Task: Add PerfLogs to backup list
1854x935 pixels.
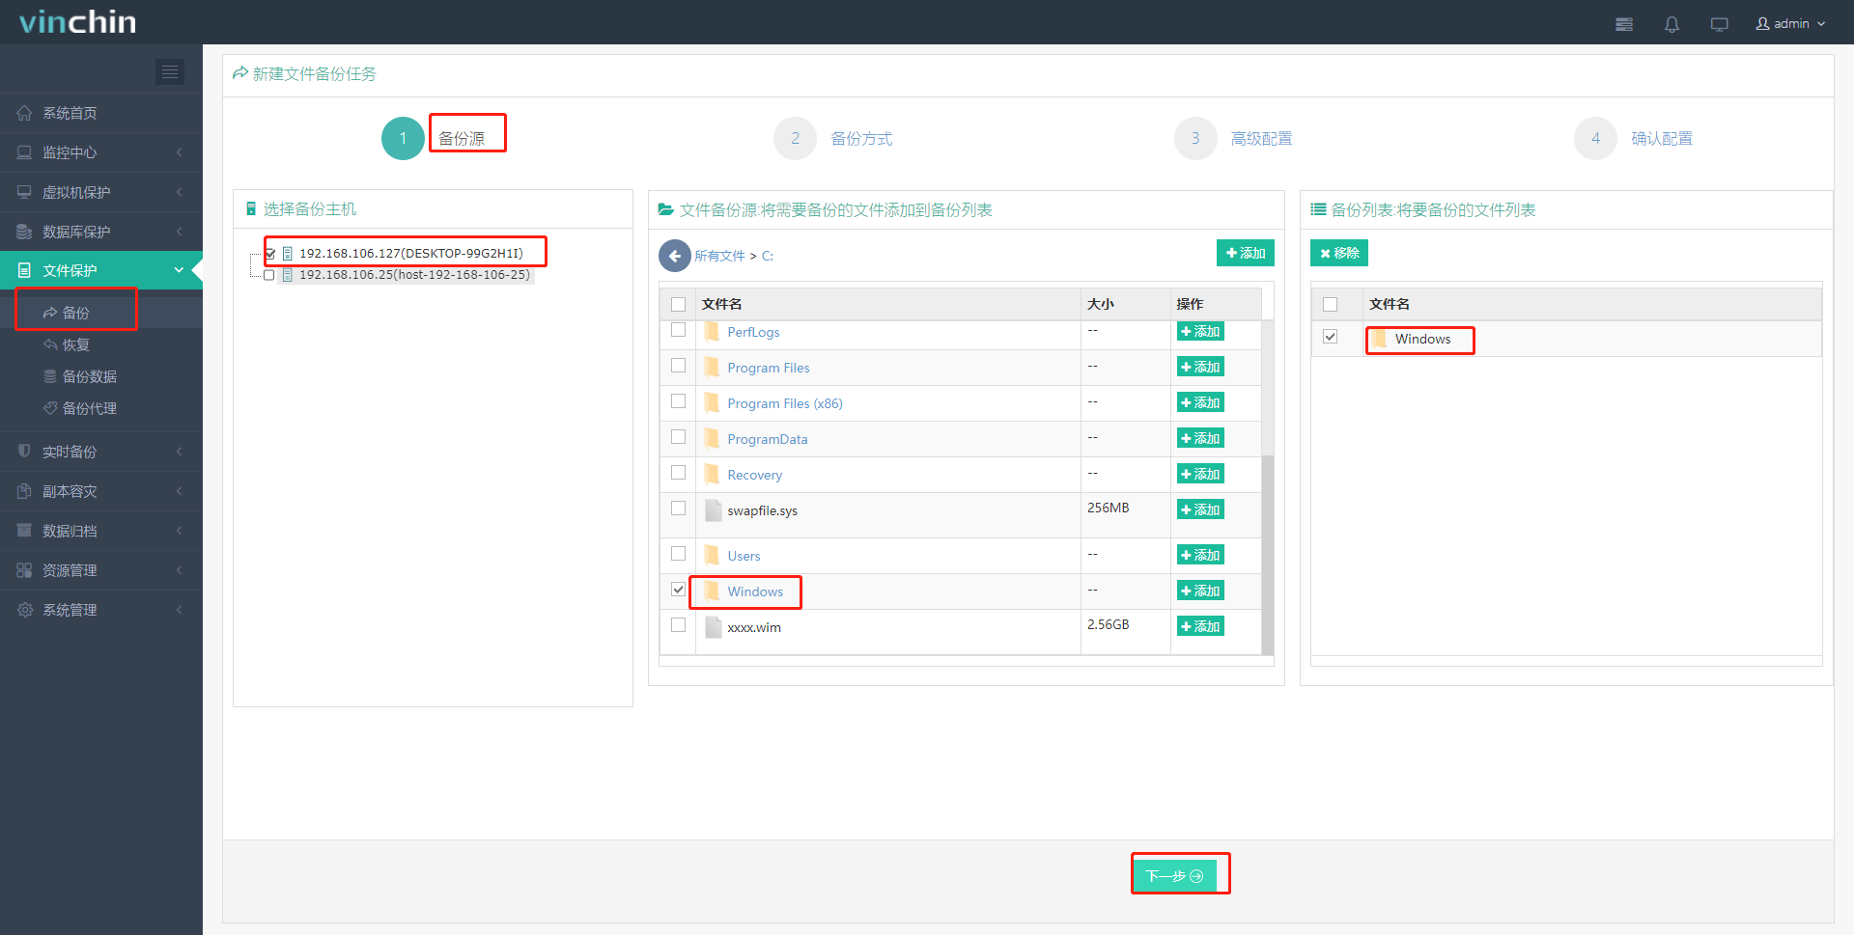Action: click(x=1200, y=331)
